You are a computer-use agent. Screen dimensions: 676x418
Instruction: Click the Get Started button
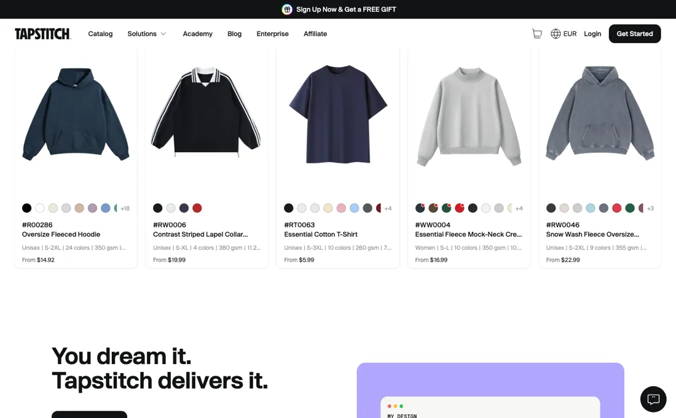coord(635,34)
